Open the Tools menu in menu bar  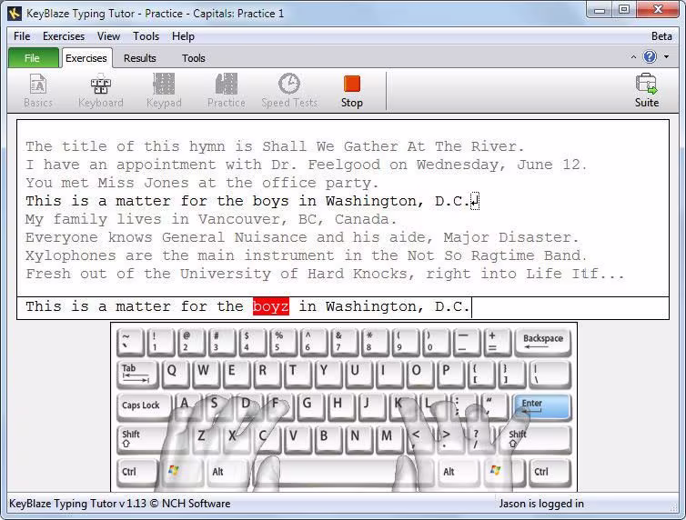[146, 36]
